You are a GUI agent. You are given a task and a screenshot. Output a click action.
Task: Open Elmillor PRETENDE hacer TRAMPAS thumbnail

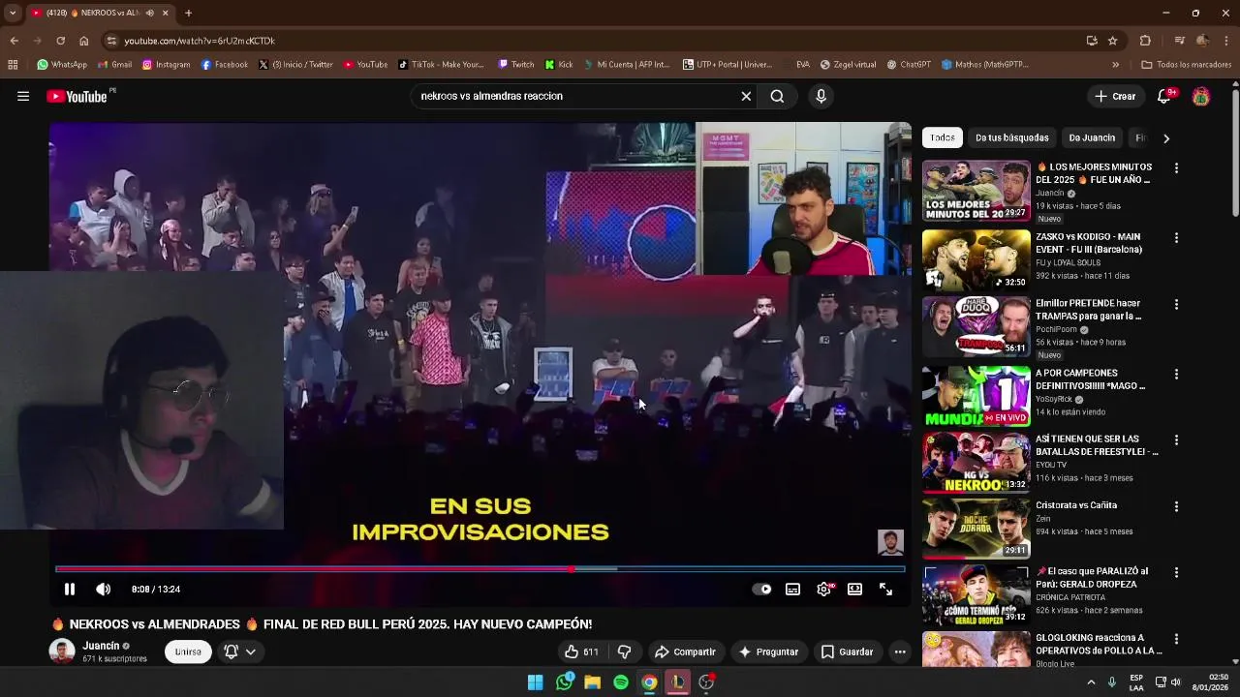click(976, 327)
